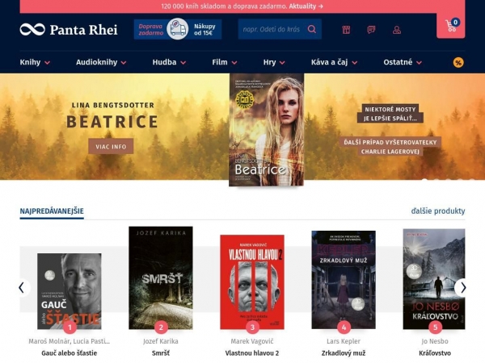Open the shopping cart
The image size is (485, 363).
point(450,27)
